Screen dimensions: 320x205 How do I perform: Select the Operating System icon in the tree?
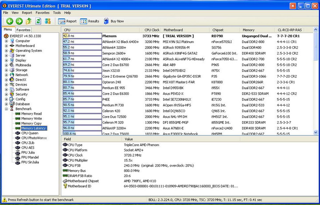tap(12, 50)
